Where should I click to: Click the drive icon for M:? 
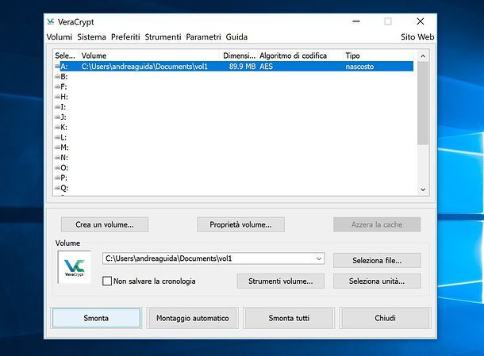point(57,147)
